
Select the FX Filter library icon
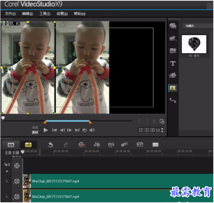pyautogui.click(x=173, y=88)
